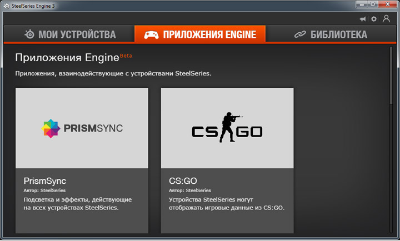This screenshot has height=241, width=400.
Task: Open the user account profile icon
Action: 386,19
